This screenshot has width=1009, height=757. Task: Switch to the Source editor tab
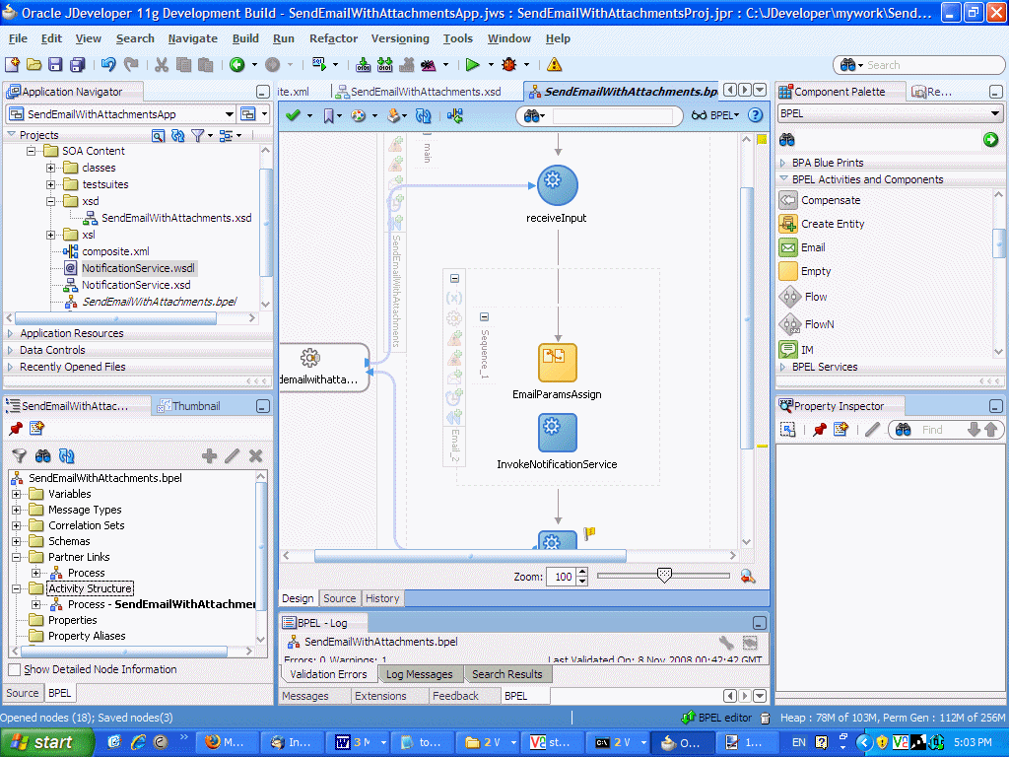[339, 598]
